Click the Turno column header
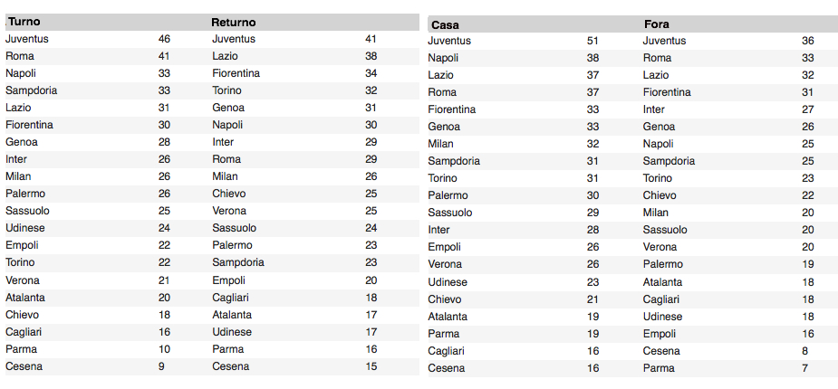Screen dimensions: 838x389 pyautogui.click(x=24, y=22)
